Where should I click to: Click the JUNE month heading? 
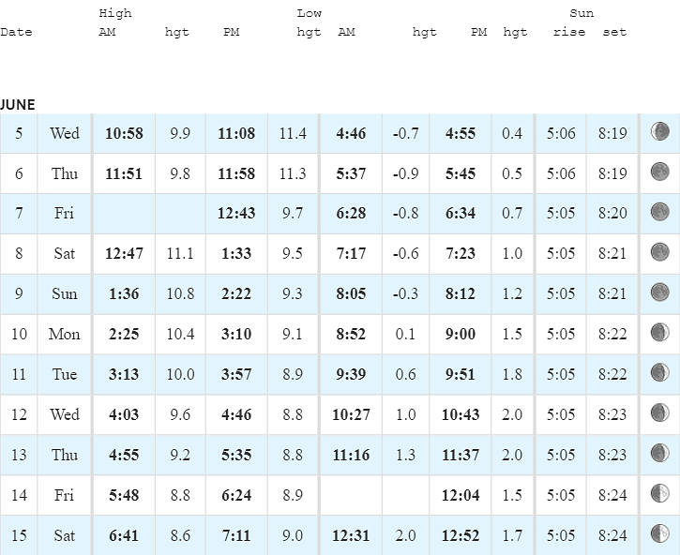point(17,105)
